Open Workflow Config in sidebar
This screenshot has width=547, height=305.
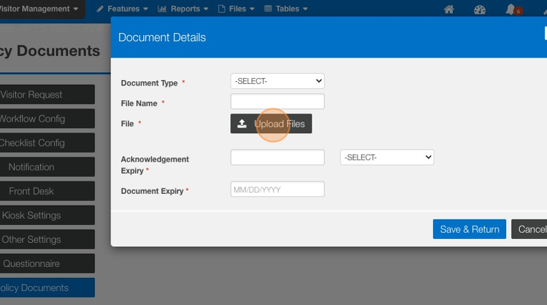pyautogui.click(x=47, y=119)
